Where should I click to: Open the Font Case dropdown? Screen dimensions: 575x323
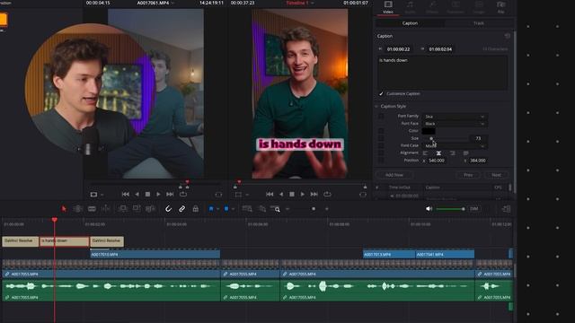pyautogui.click(x=455, y=145)
